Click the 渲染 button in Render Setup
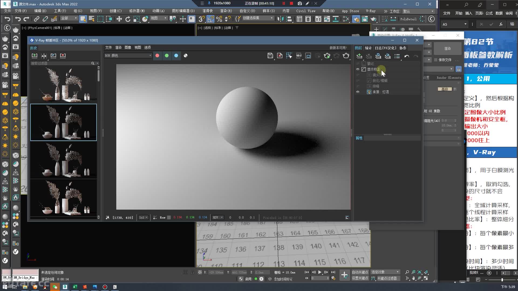The width and height of the screenshot is (518, 291). click(x=448, y=48)
